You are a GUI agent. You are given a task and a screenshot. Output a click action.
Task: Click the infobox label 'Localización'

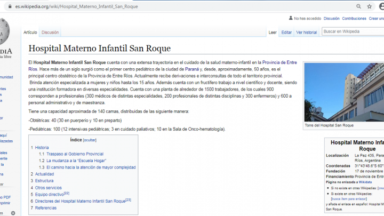(x=337, y=156)
